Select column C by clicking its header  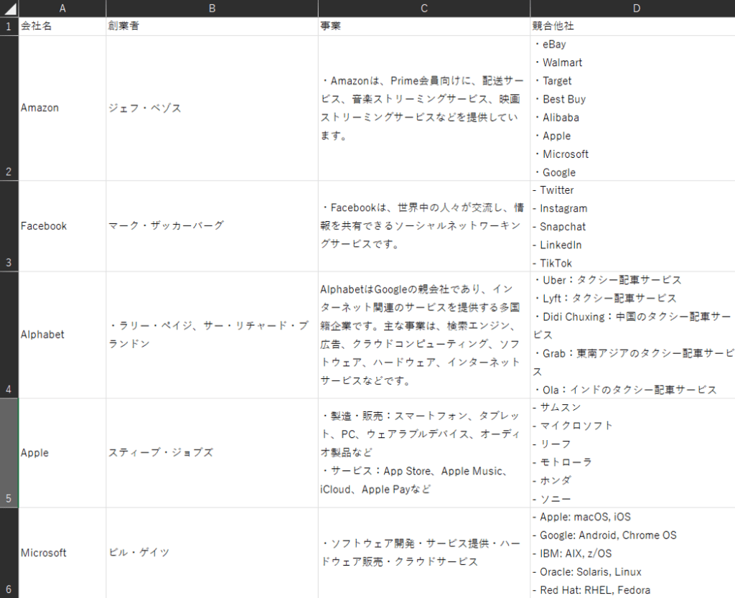(423, 8)
